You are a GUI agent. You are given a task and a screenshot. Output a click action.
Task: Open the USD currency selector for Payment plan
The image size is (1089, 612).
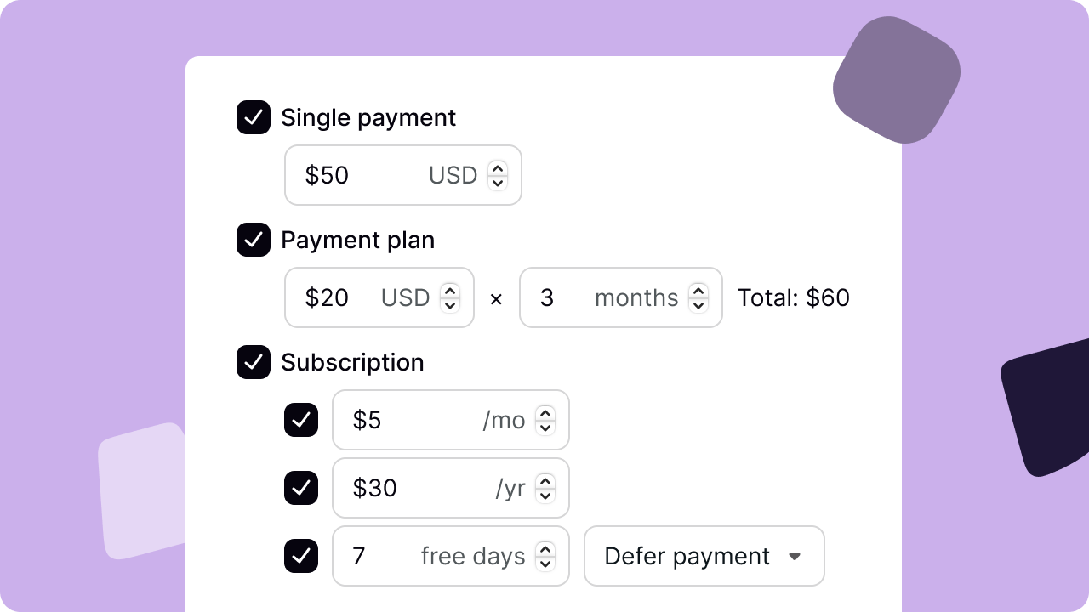tap(420, 297)
